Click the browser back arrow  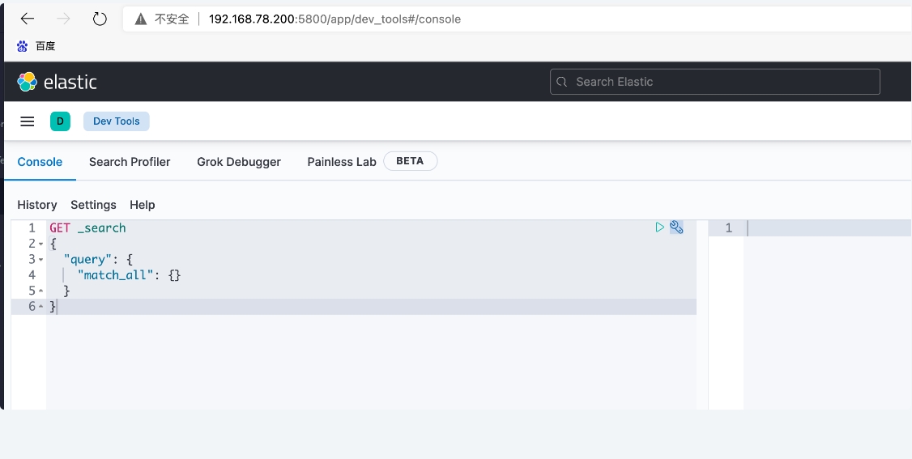28,19
